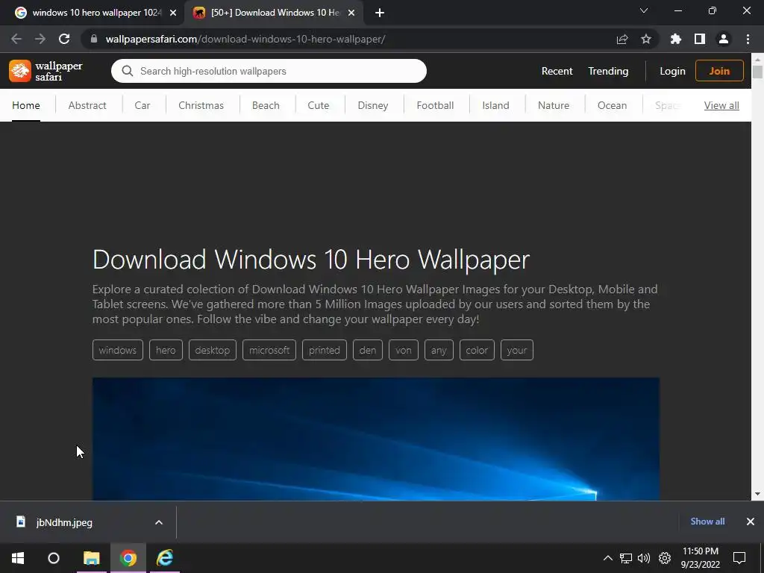Open the Beach category

[x=266, y=105]
